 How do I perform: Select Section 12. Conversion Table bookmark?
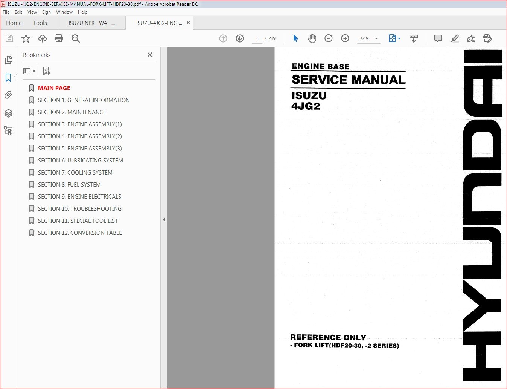coord(80,233)
